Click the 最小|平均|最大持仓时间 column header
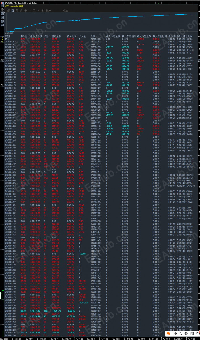Screen dimensions: 200x340 point(180,36)
